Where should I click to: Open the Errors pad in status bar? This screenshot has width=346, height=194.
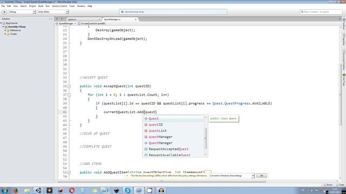point(328,185)
